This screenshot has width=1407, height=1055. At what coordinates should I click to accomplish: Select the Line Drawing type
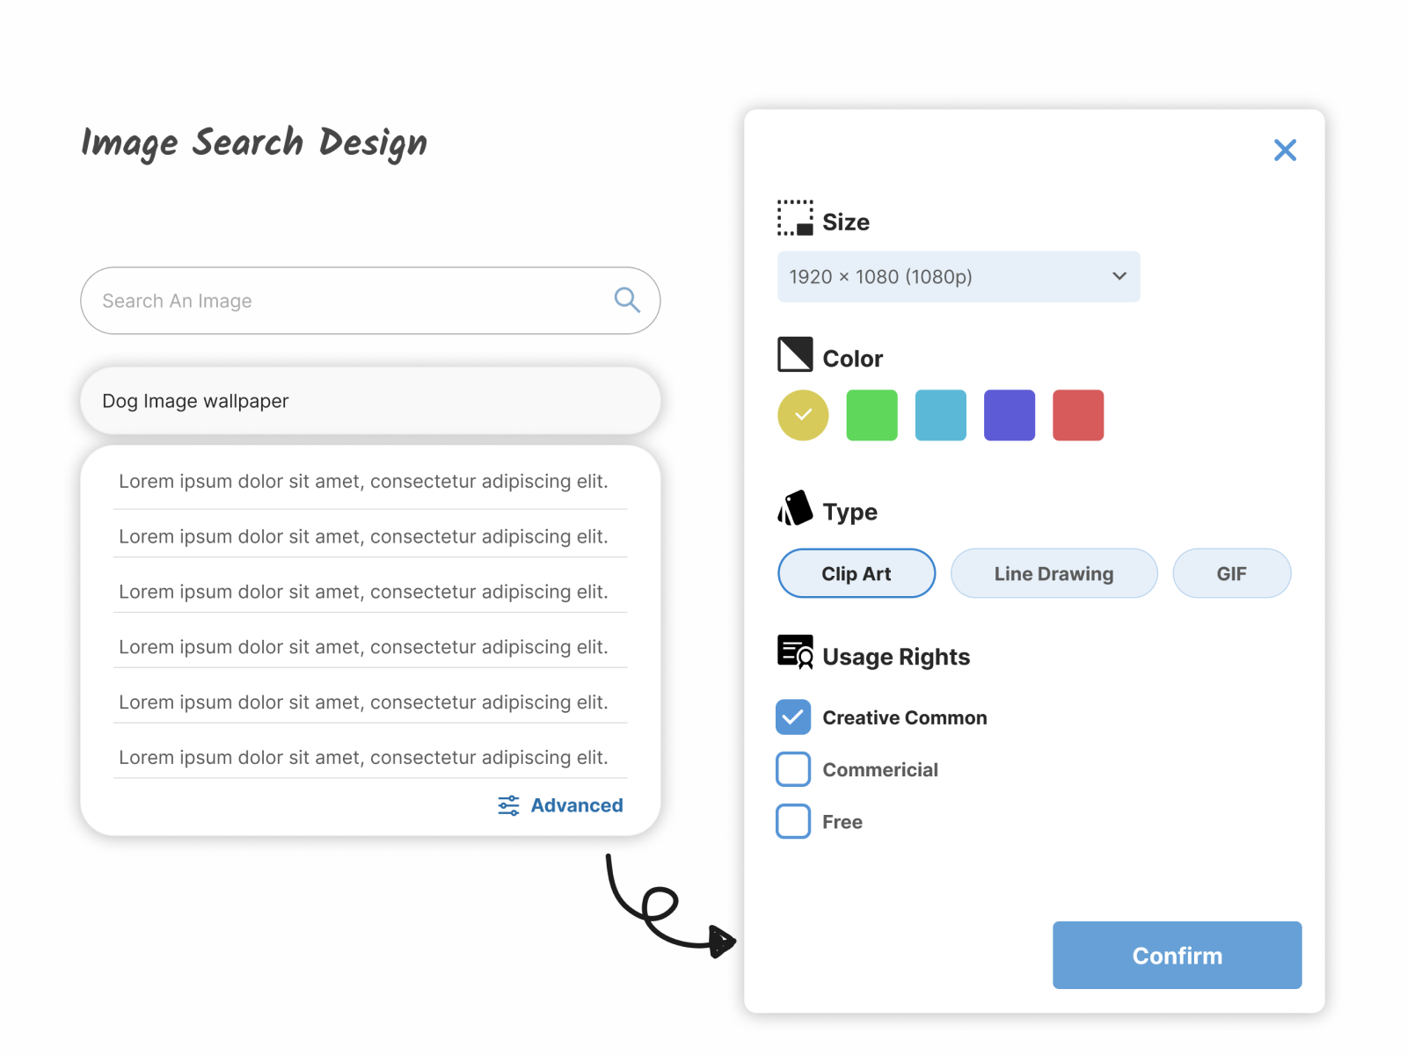click(x=1053, y=573)
